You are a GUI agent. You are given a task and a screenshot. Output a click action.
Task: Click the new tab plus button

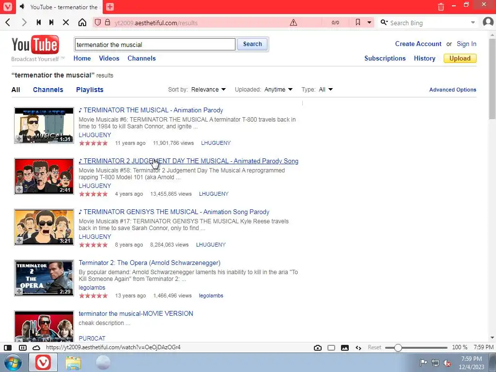click(x=110, y=7)
